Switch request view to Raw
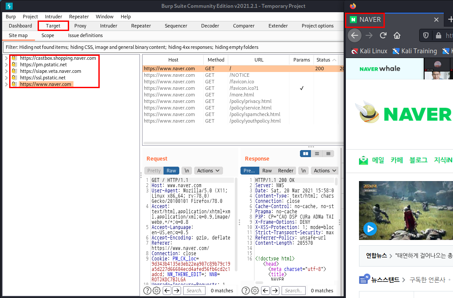 [x=171, y=171]
